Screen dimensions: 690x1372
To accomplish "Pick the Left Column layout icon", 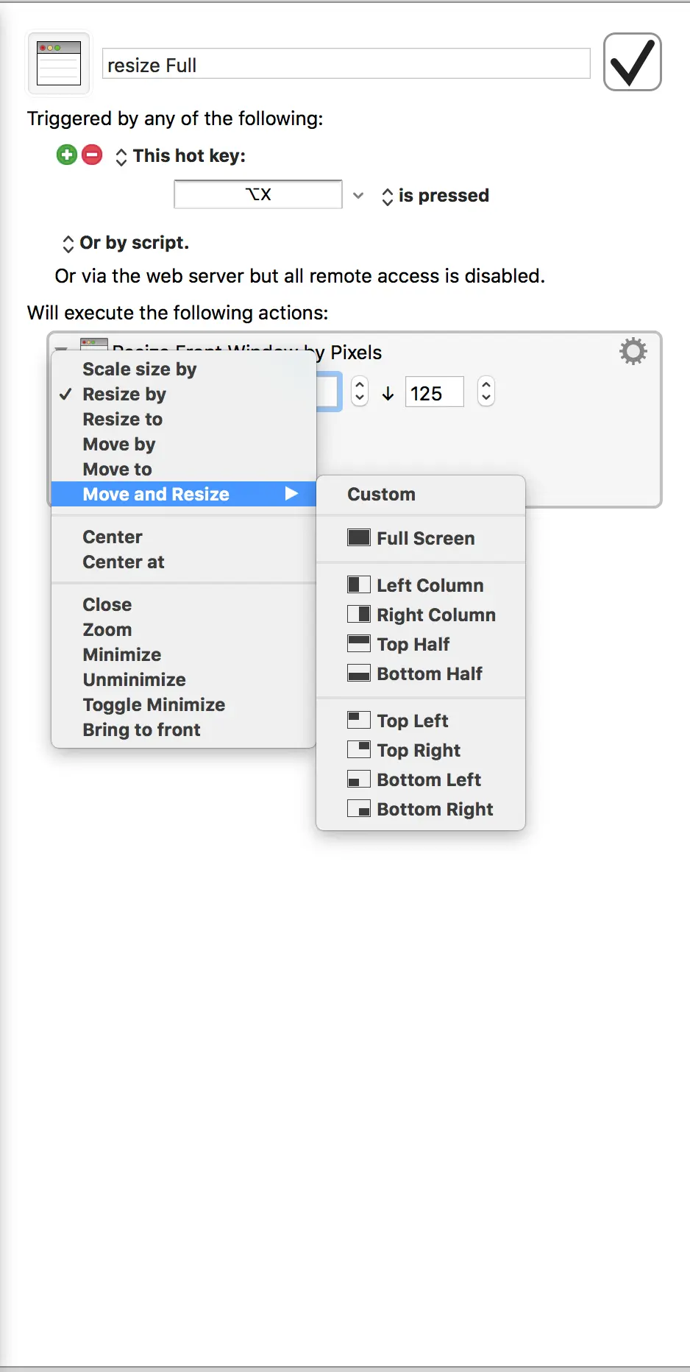I will click(359, 585).
